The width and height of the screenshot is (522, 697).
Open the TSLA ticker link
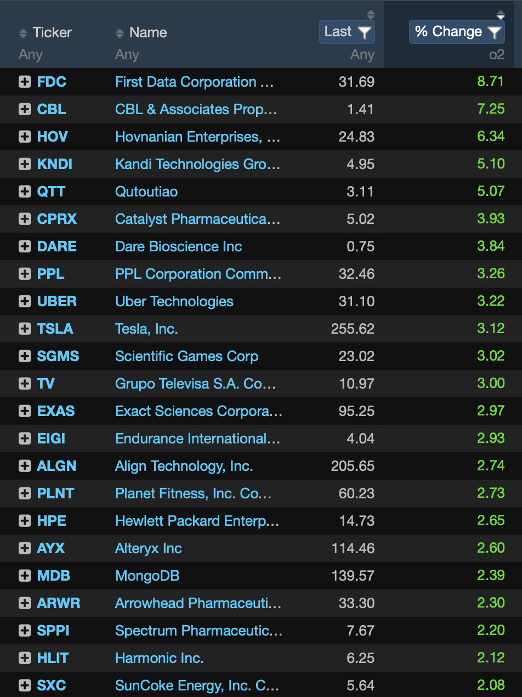pyautogui.click(x=55, y=329)
